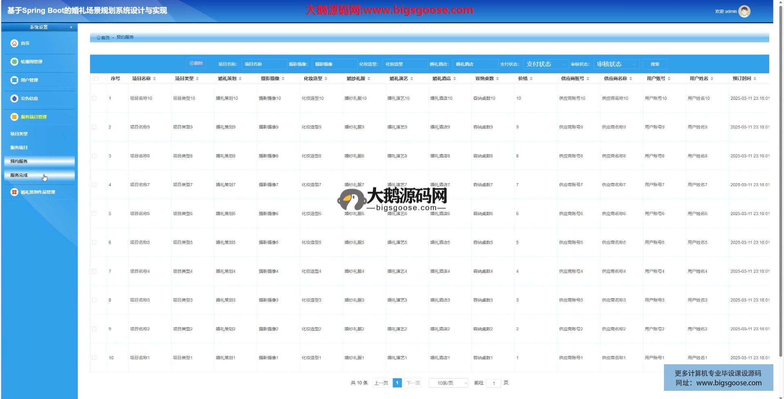Click the 轮播图管理 green sidebar icon

pyautogui.click(x=14, y=62)
